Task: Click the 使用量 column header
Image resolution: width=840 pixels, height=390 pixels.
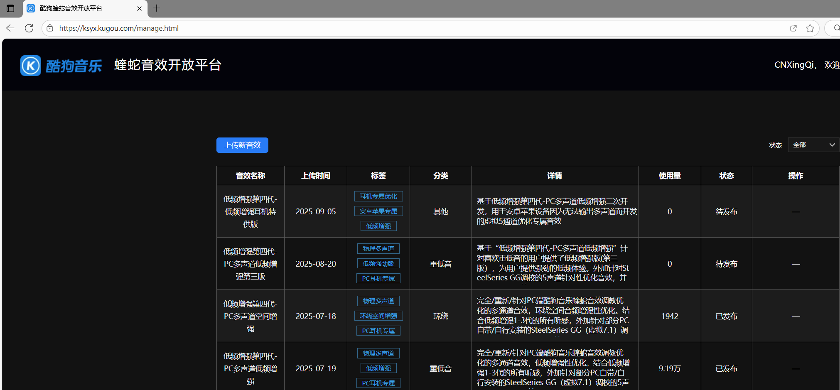Action: pyautogui.click(x=669, y=176)
